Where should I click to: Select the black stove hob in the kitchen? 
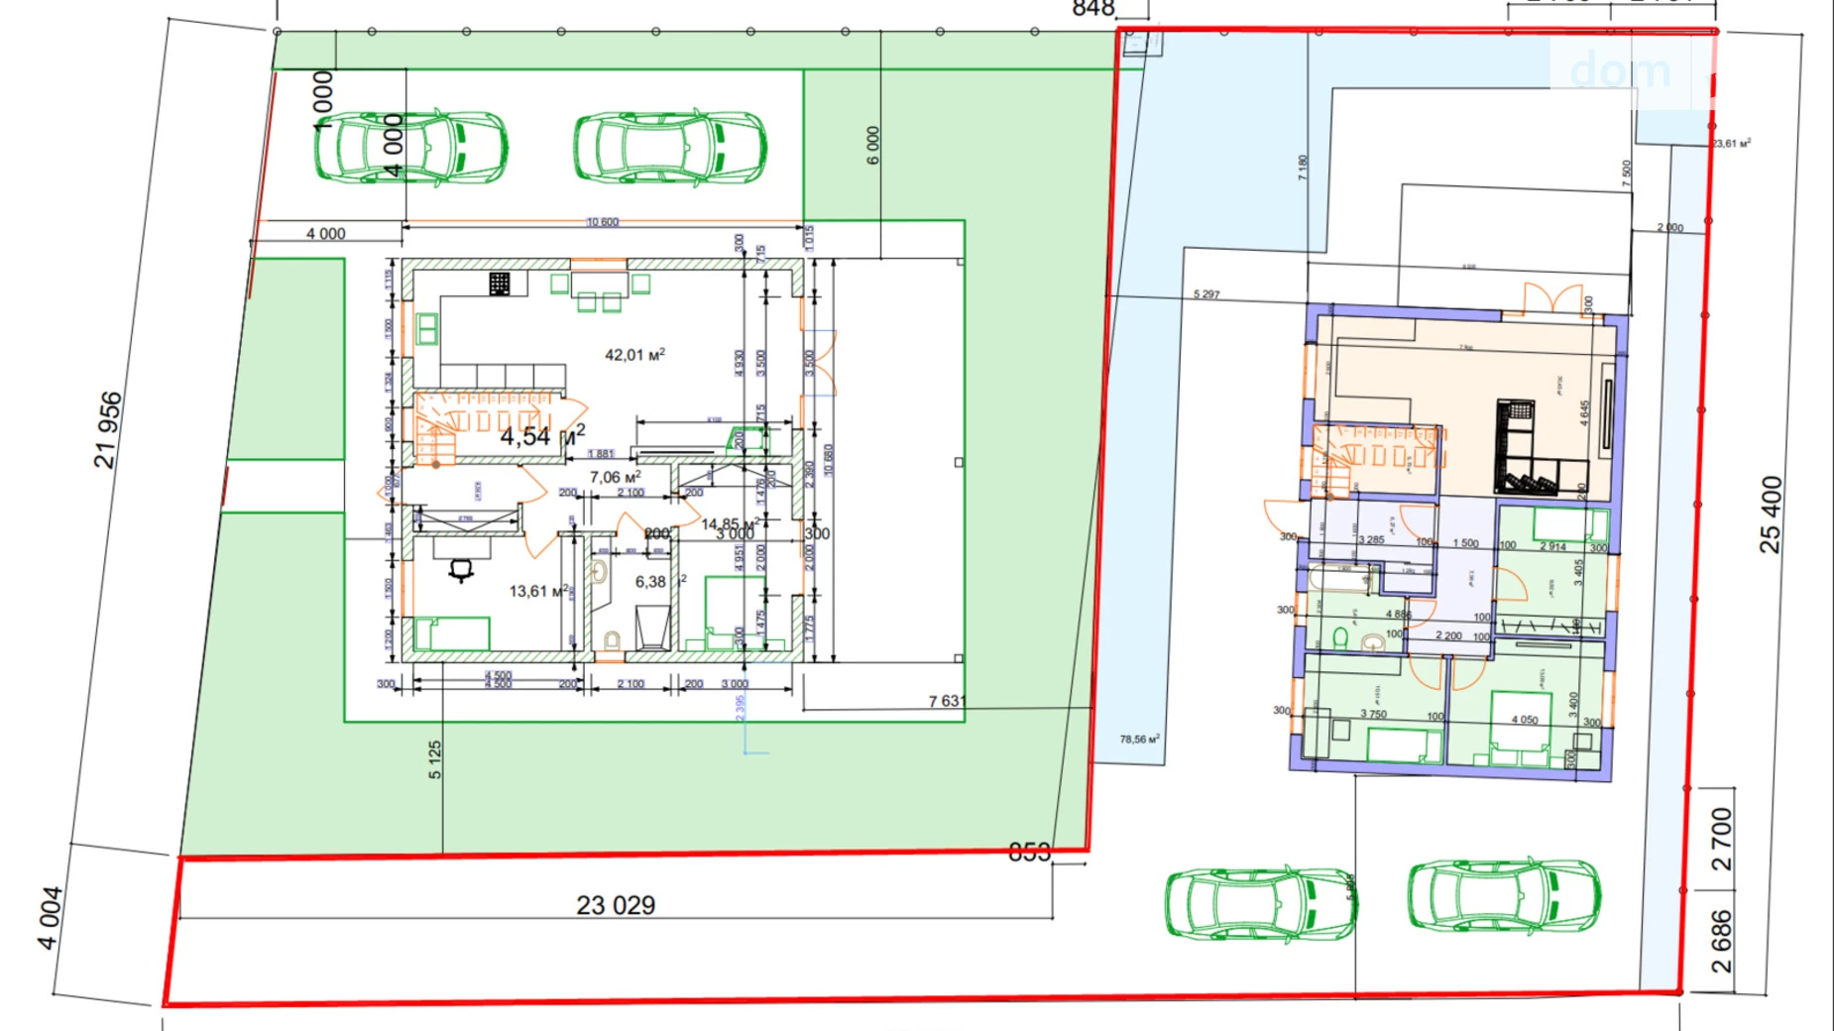coord(500,285)
